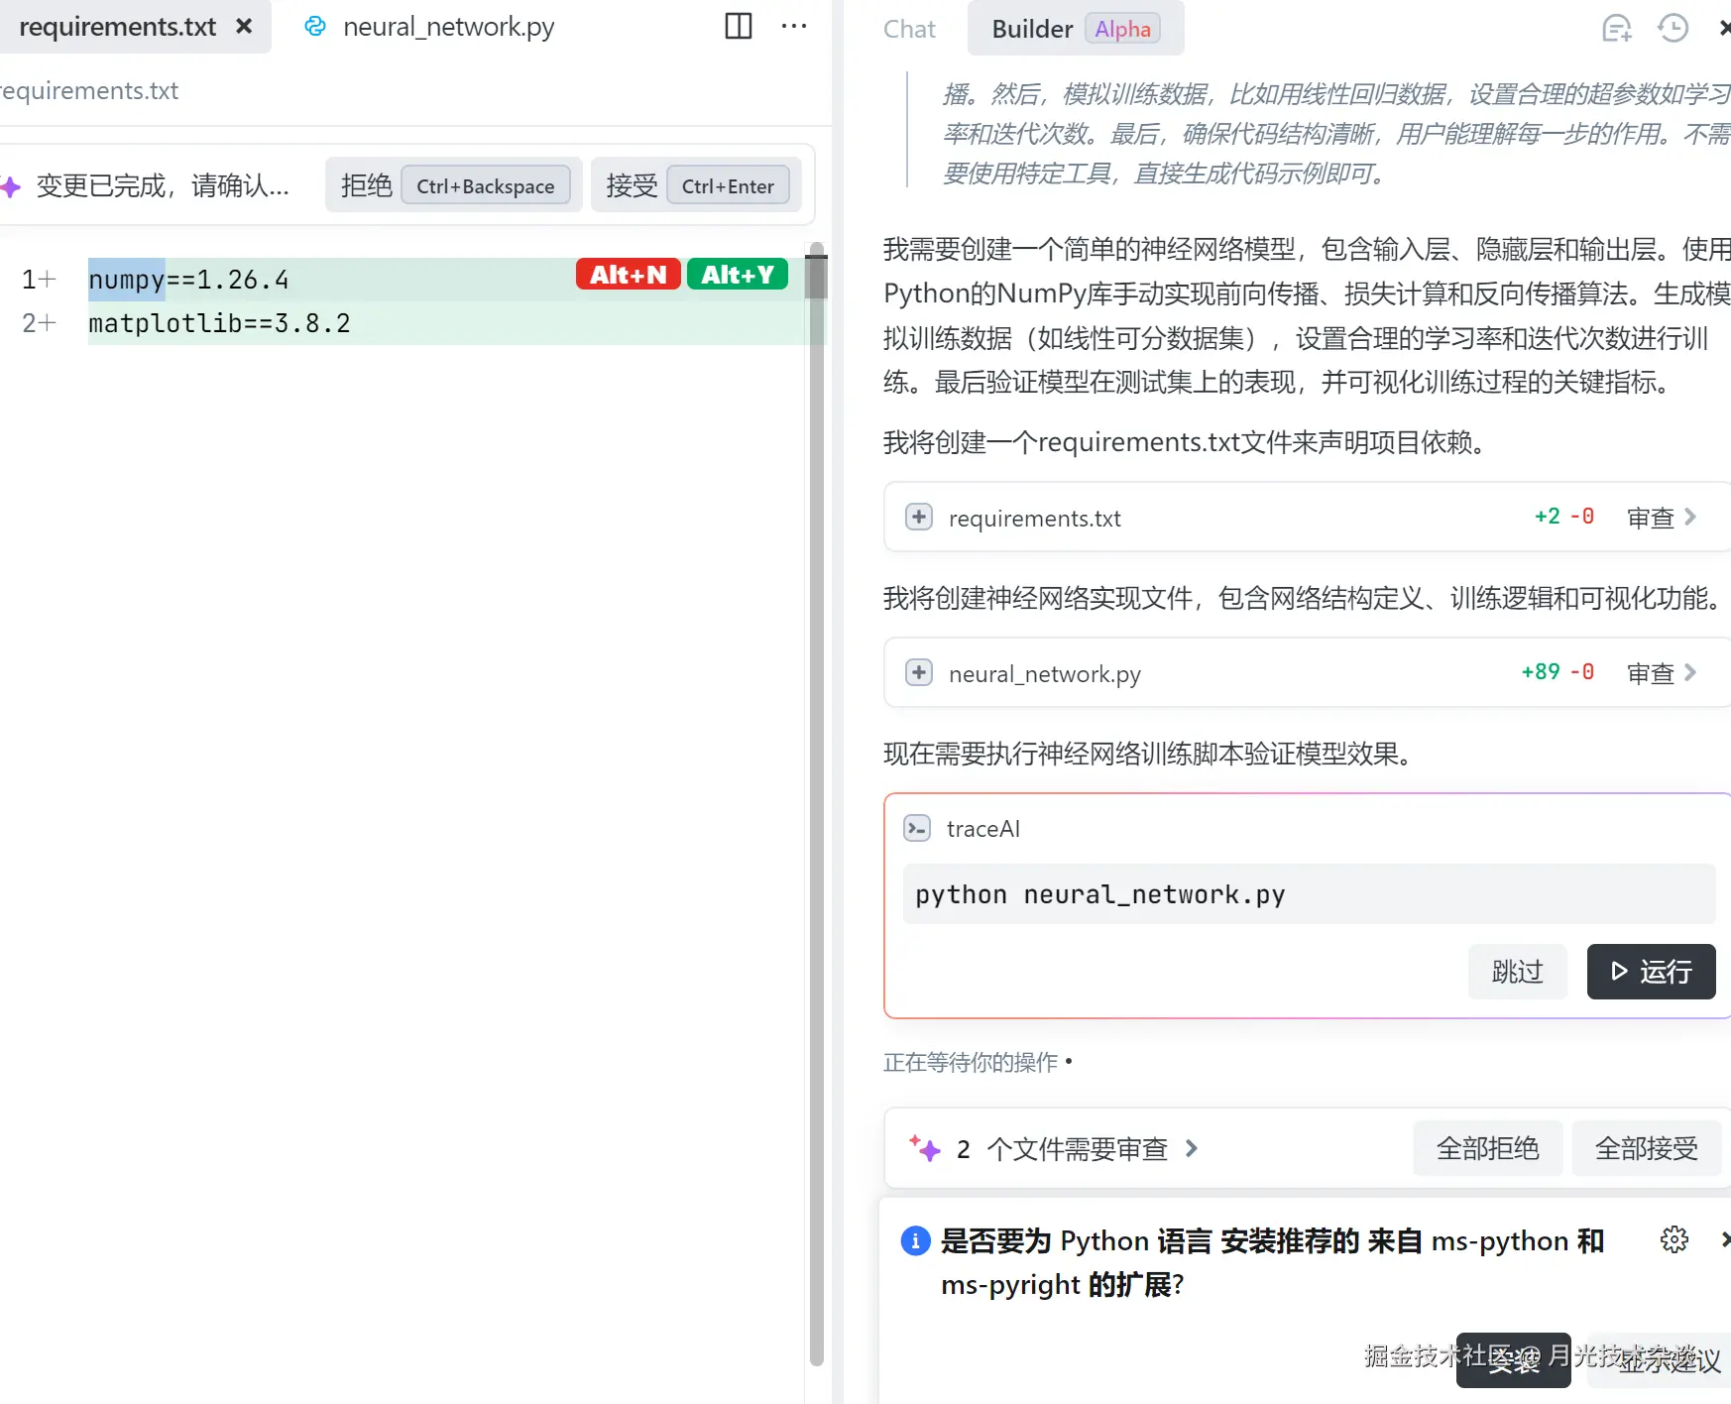Switch to the neural_network.py tab

[429, 27]
